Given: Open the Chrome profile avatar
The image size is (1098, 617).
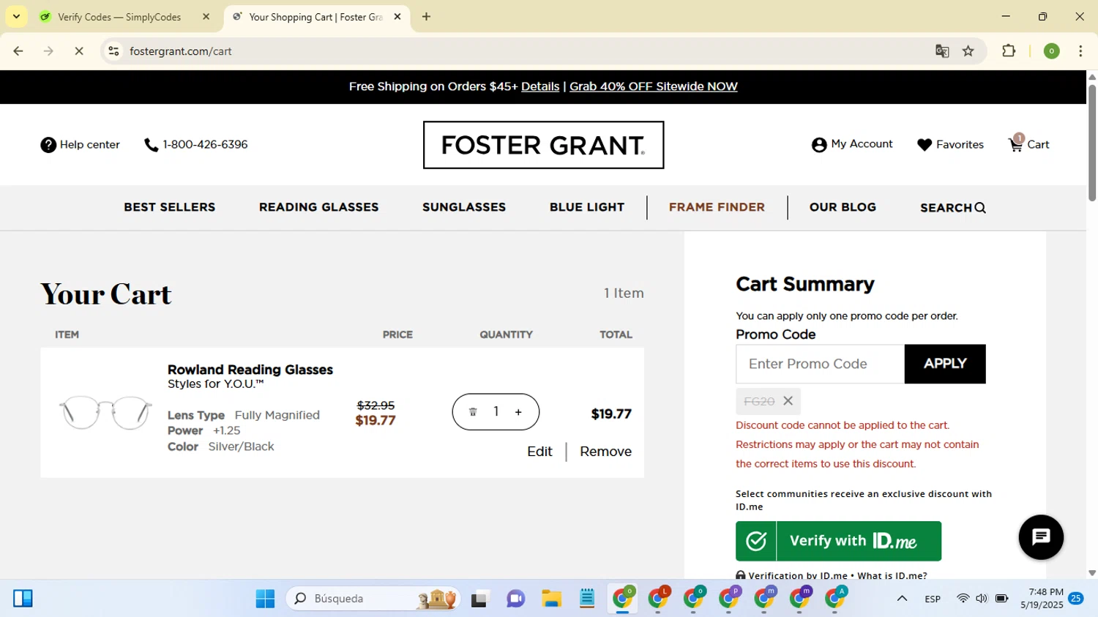Looking at the screenshot, I should pyautogui.click(x=1051, y=51).
